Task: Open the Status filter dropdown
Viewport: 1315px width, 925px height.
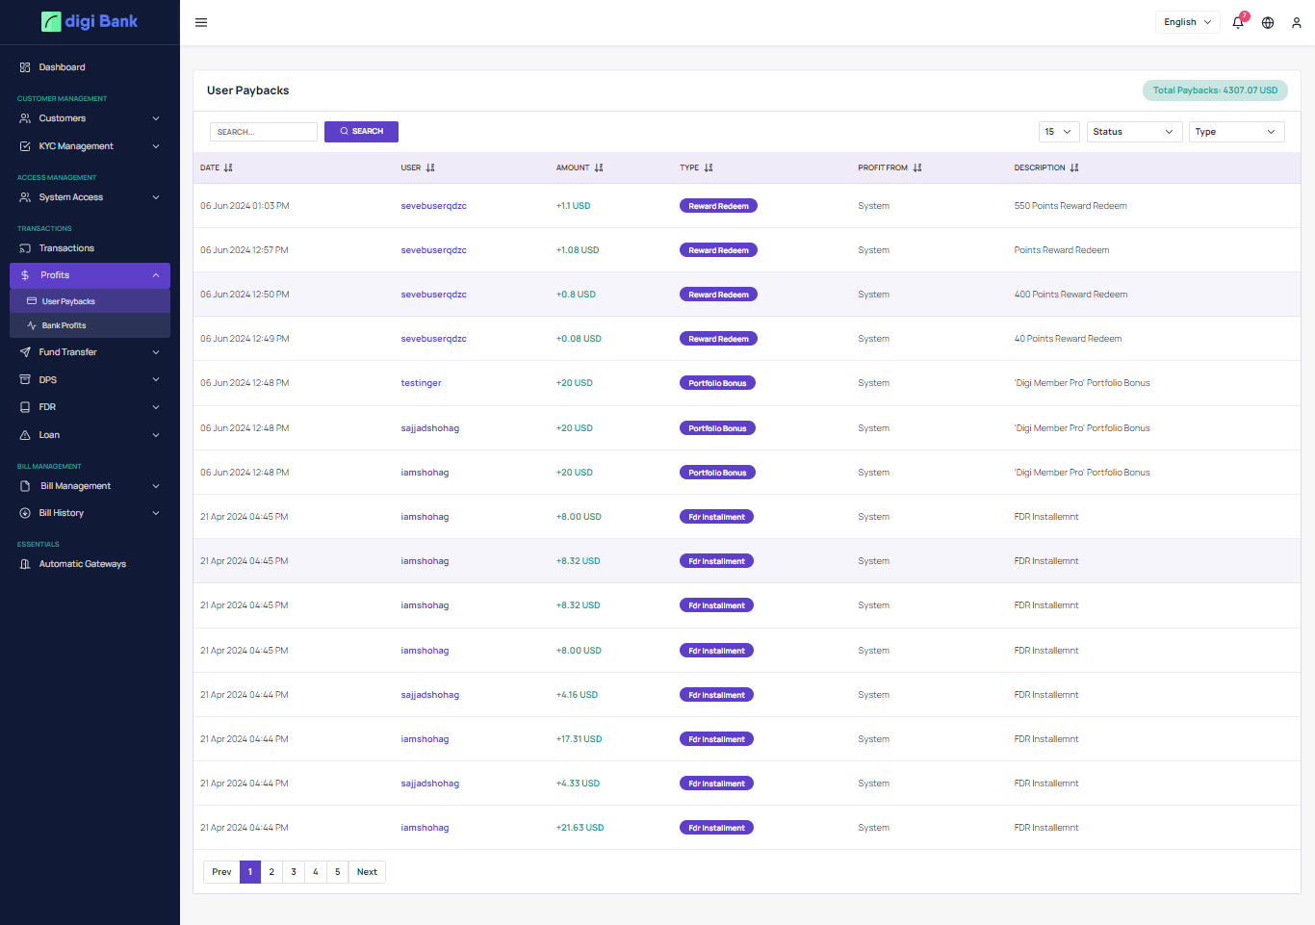Action: click(x=1134, y=132)
